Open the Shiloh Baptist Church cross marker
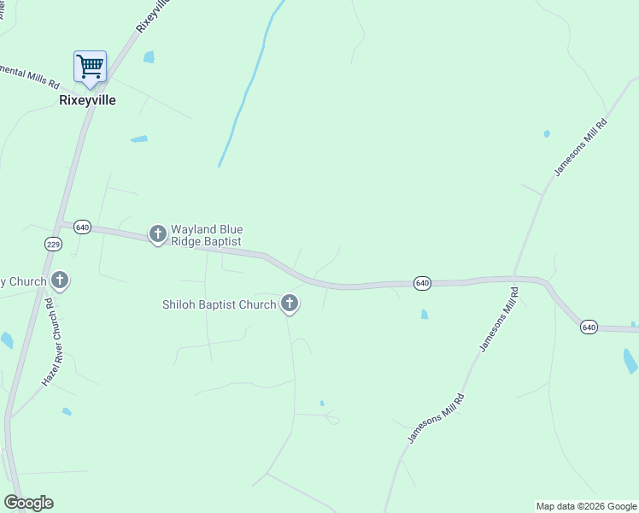639x513 pixels. coord(290,304)
